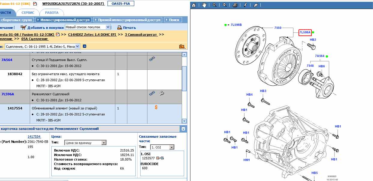Click the 7A564 label in the diagram
Image resolution: width=373 pixels, height=181 pixels.
[x=320, y=56]
